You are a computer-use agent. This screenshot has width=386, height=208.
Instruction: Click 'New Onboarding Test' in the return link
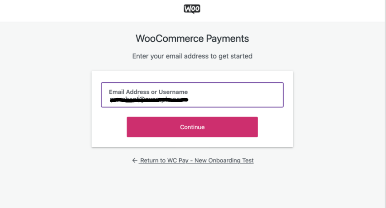(x=224, y=161)
